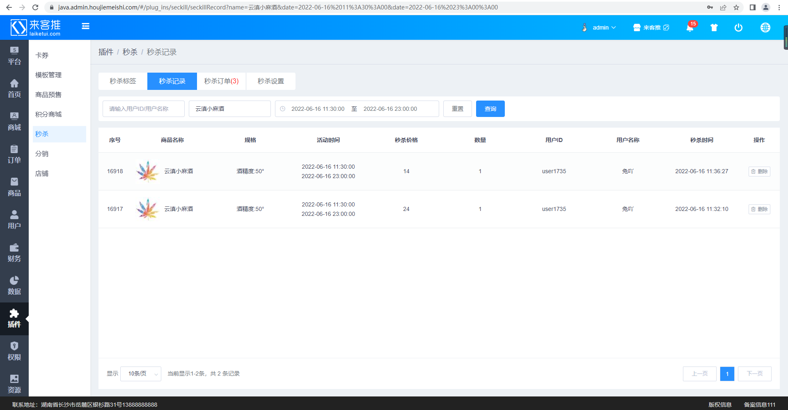This screenshot has width=788, height=410.
Task: Go back in browser history
Action: coord(9,7)
